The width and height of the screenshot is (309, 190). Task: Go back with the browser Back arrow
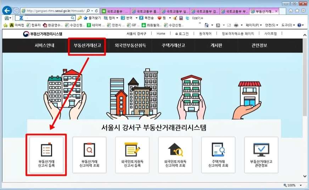[x=7, y=11]
